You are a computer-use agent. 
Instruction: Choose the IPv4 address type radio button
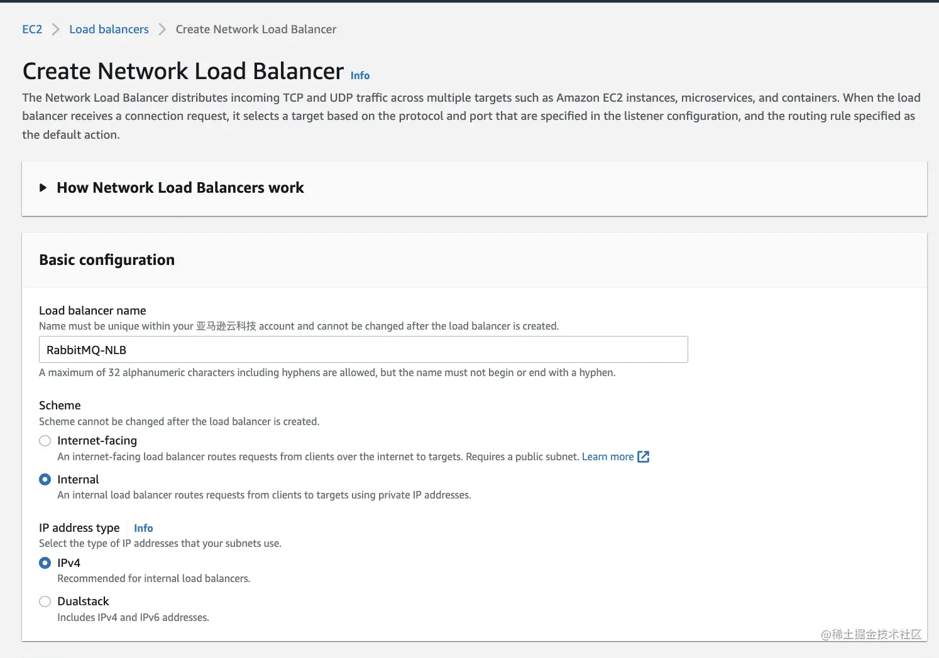point(45,563)
